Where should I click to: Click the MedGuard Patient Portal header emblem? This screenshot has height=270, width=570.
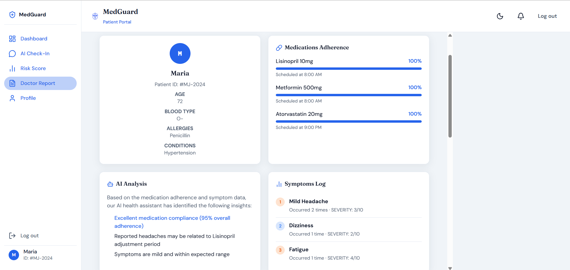pyautogui.click(x=95, y=16)
